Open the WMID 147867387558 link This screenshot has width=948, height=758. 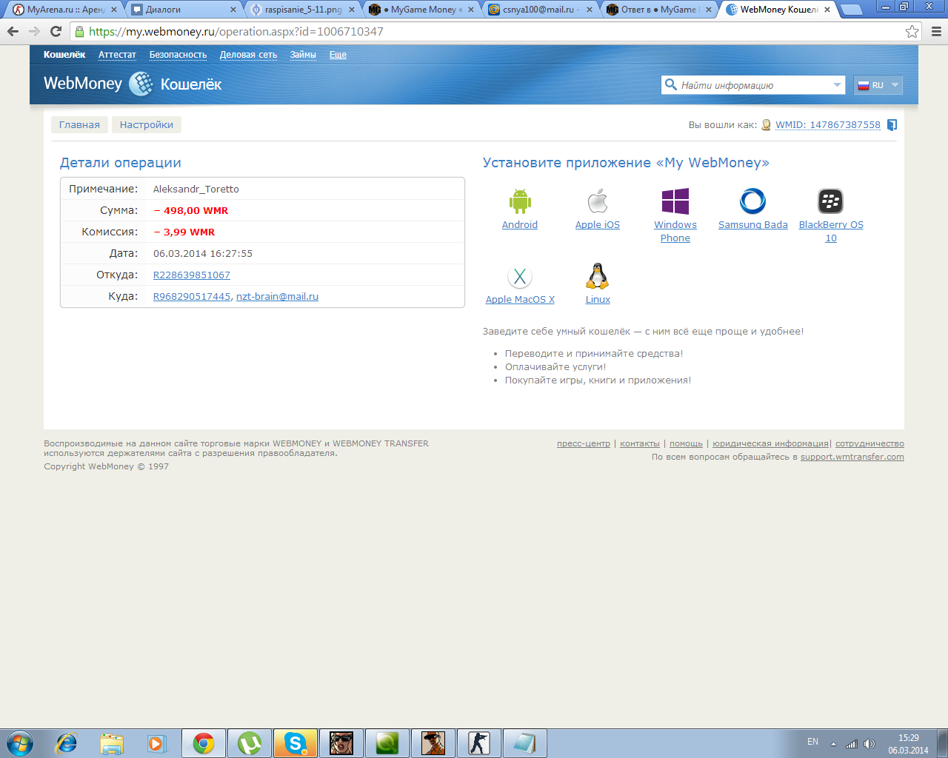pos(828,125)
